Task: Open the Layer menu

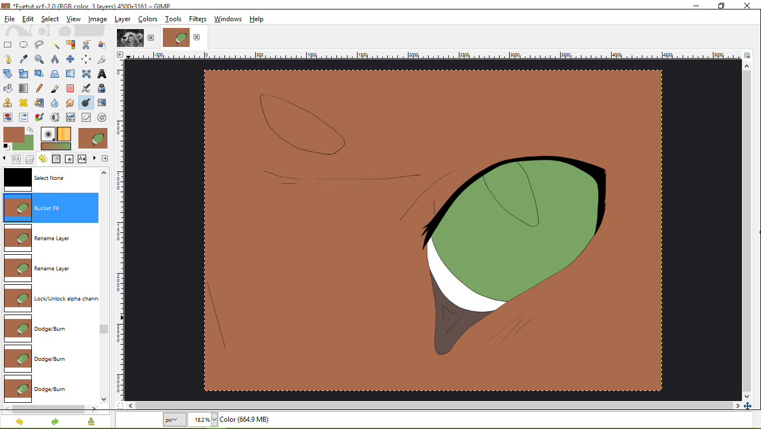Action: click(x=123, y=19)
